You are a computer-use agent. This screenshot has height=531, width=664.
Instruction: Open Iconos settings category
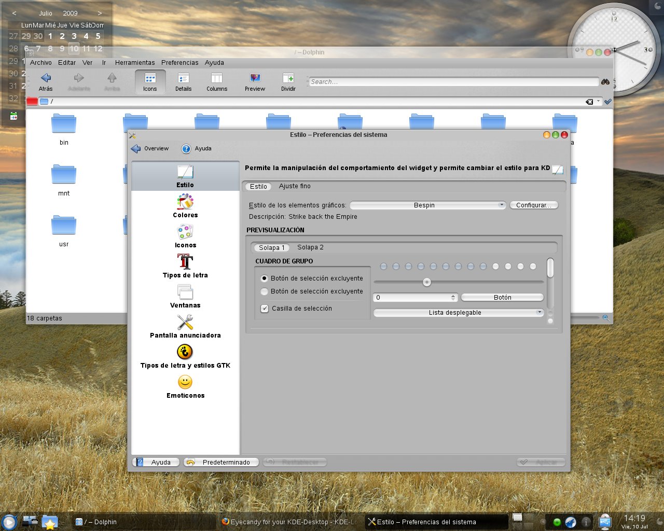click(x=185, y=236)
